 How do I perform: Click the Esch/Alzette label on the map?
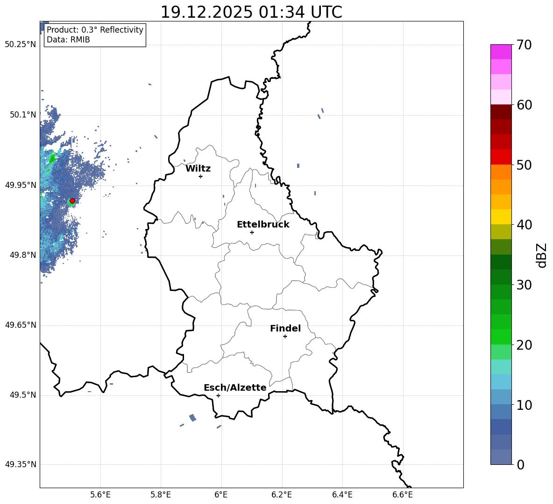[x=235, y=387]
